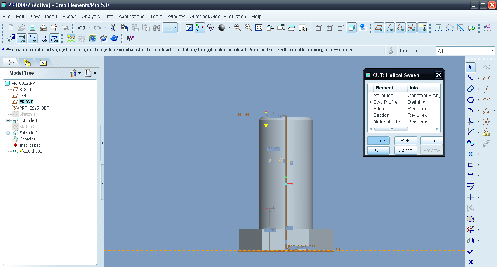Toggle sketcher grid display
The image size is (497, 267).
point(43,38)
